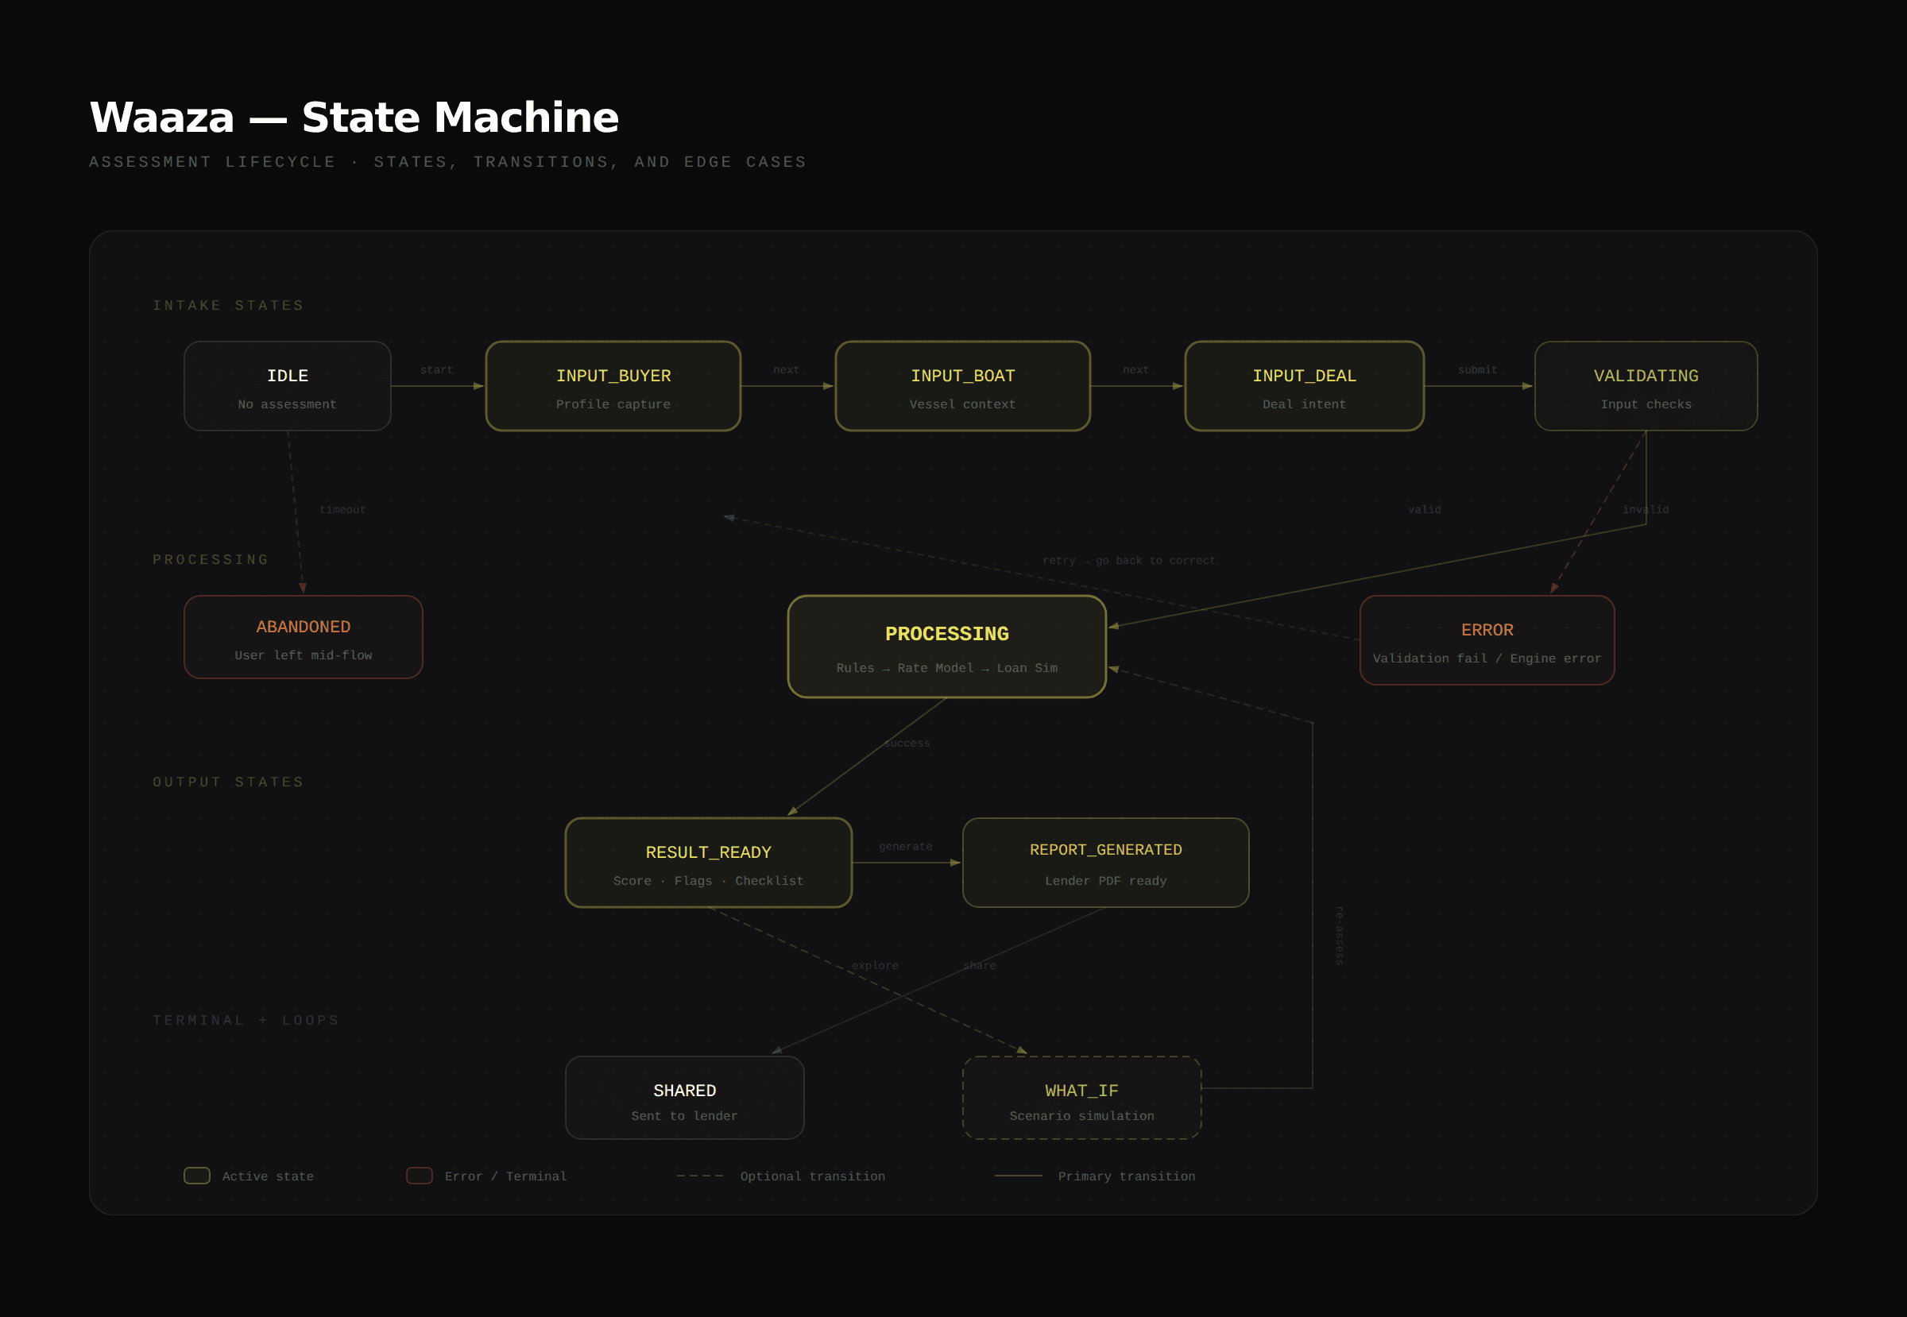Select the SHARED sent-to-lender state
1907x1317 pixels.
(x=683, y=1099)
